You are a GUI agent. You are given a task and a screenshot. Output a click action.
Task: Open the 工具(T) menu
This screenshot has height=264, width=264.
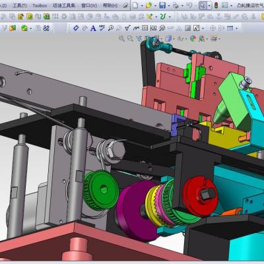coord(20,5)
